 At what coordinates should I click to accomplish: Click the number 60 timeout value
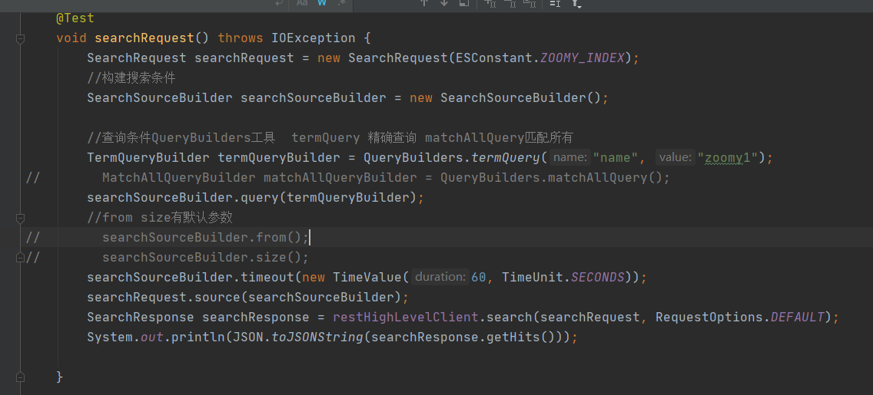point(479,277)
